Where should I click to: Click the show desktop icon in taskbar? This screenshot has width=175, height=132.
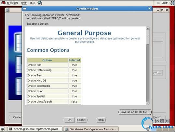pos(3,129)
